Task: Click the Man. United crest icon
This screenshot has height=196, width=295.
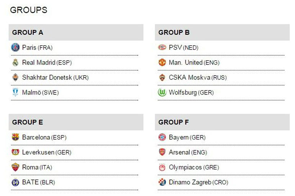Action: [162, 63]
